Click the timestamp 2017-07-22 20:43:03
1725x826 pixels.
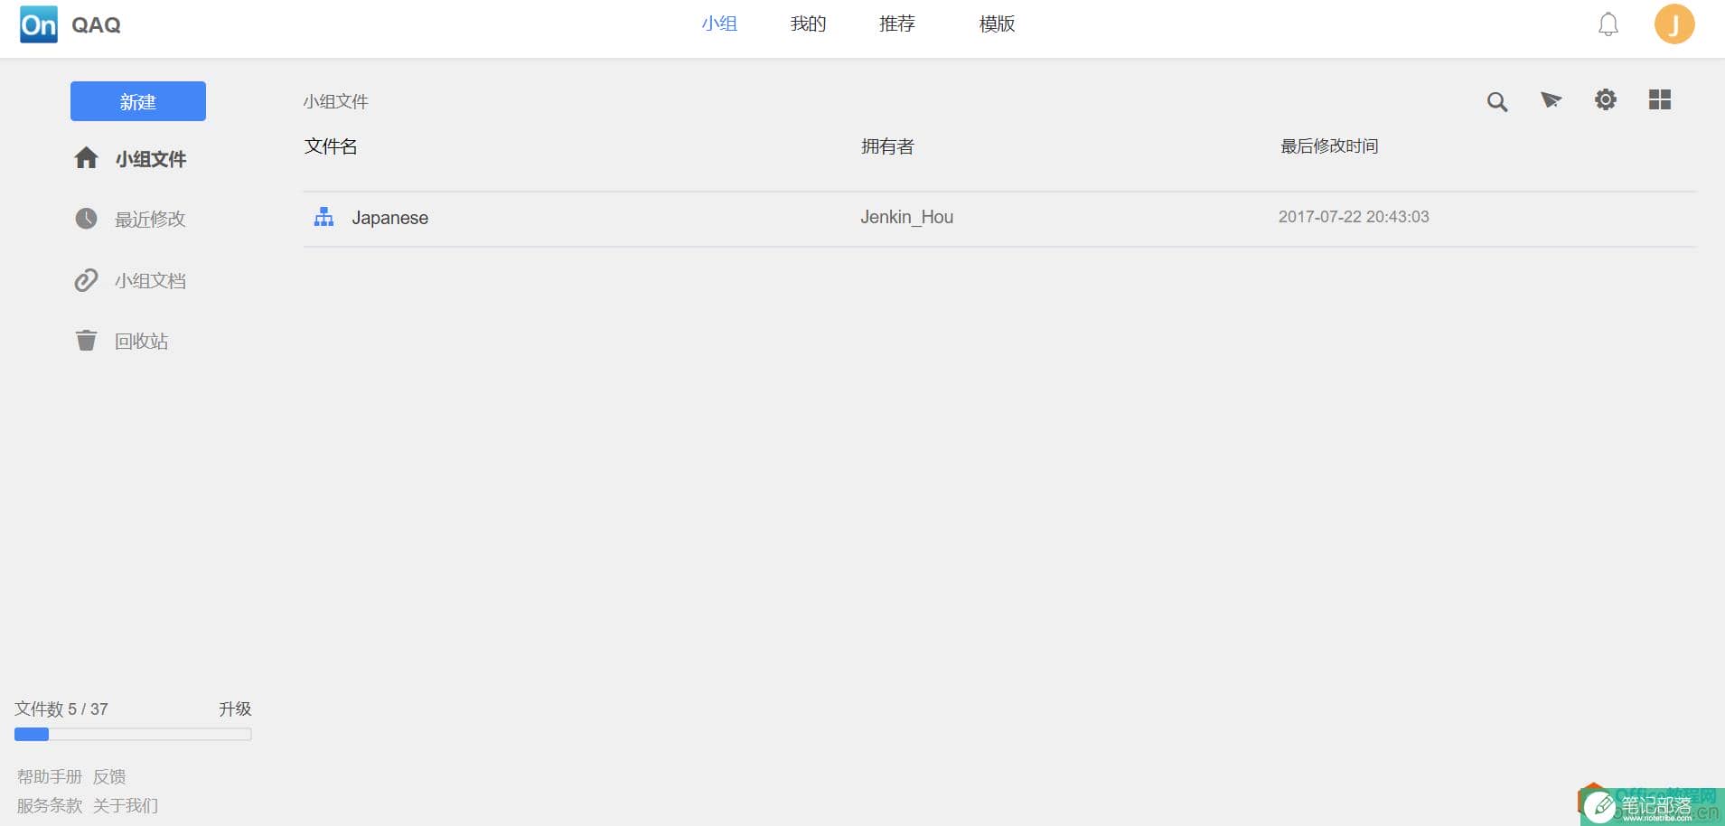coord(1354,217)
